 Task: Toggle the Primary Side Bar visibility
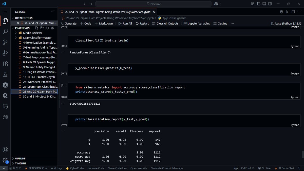[x=258, y=4]
